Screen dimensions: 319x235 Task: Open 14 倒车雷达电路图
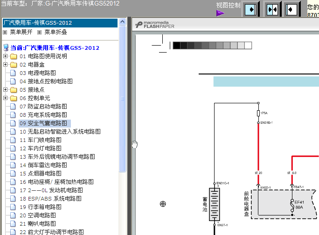click(x=43, y=165)
